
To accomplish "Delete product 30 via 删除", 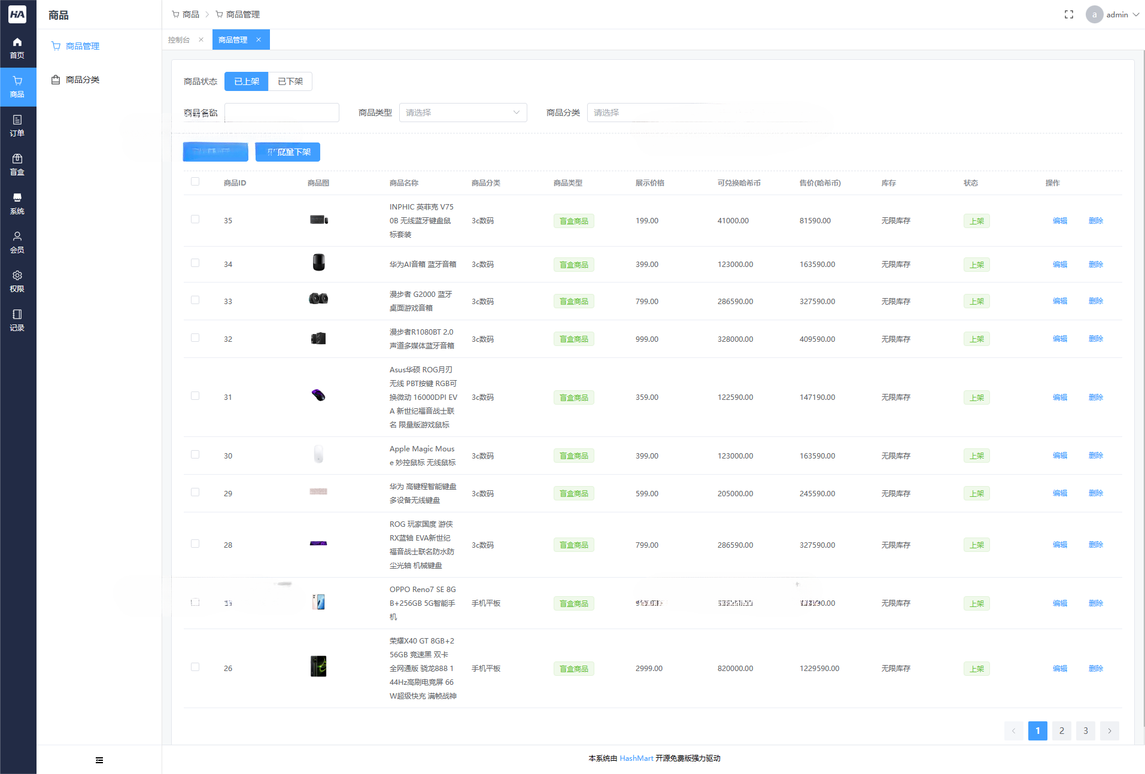I will [x=1096, y=456].
